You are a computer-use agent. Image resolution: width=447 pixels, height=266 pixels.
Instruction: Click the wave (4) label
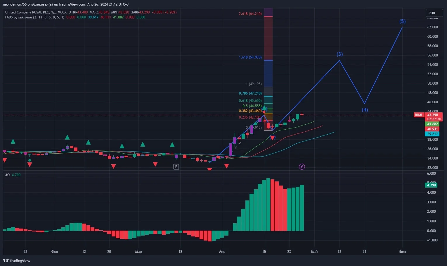coord(365,110)
